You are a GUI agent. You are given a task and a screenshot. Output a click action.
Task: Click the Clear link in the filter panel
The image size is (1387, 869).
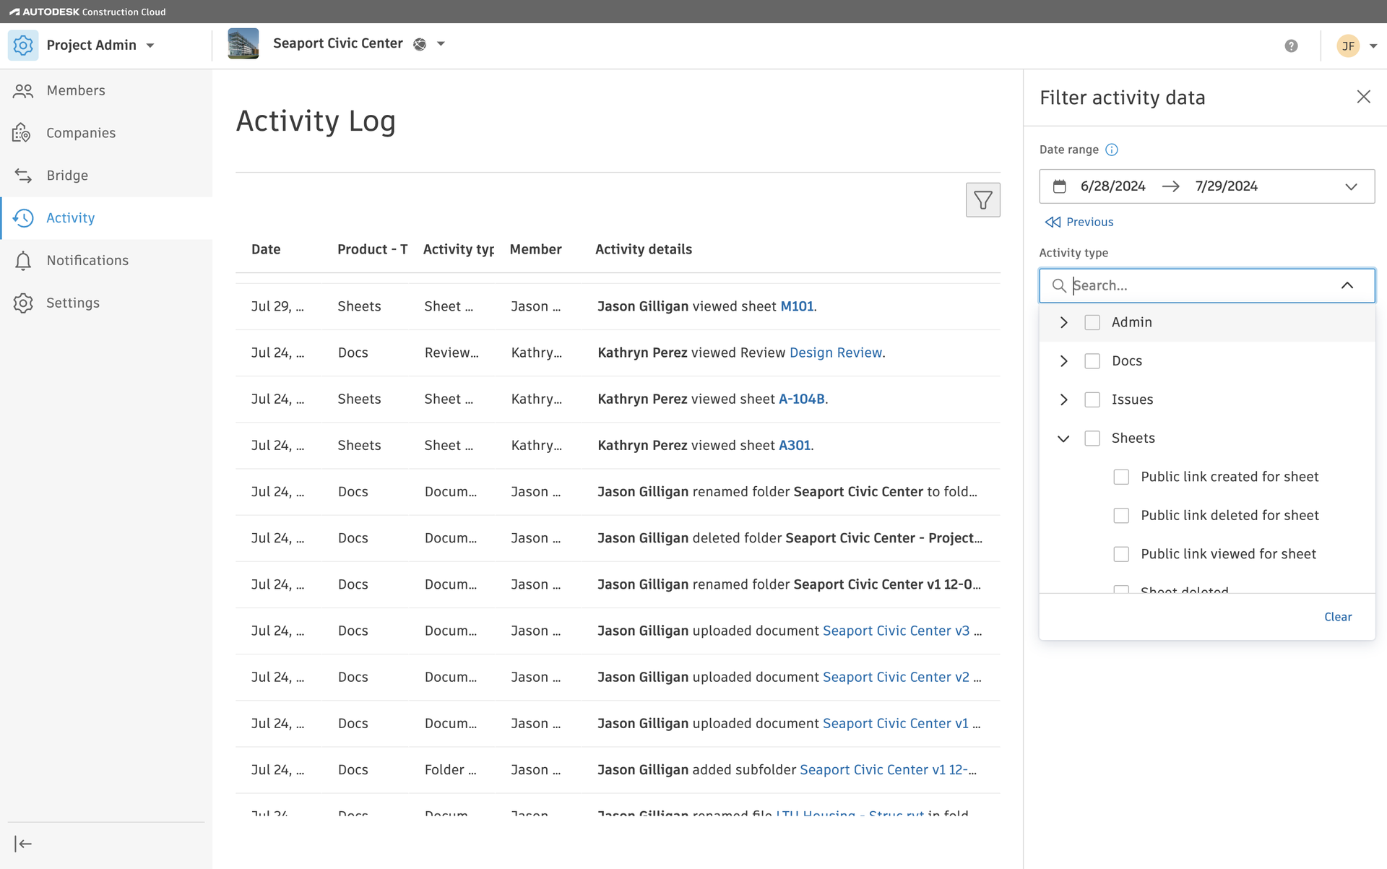tap(1339, 616)
